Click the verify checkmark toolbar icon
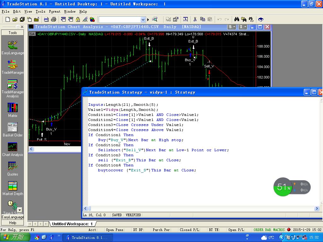Viewport: 323px width, 242px height. pyautogui.click(x=168, y=19)
